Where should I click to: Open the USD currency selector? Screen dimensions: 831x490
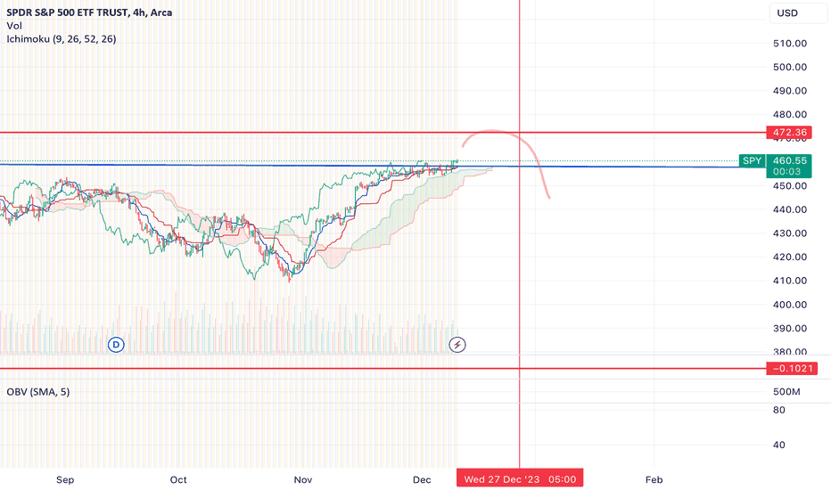pyautogui.click(x=798, y=13)
